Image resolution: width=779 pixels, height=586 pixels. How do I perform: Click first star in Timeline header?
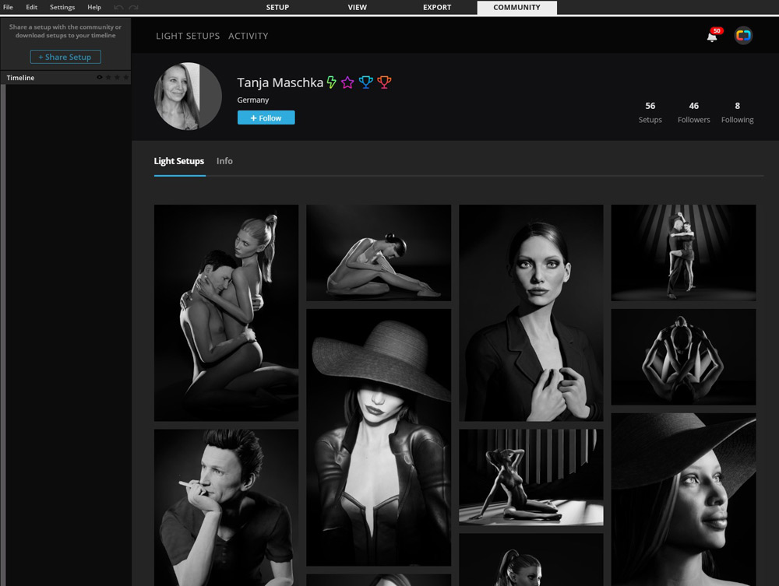pyautogui.click(x=108, y=77)
